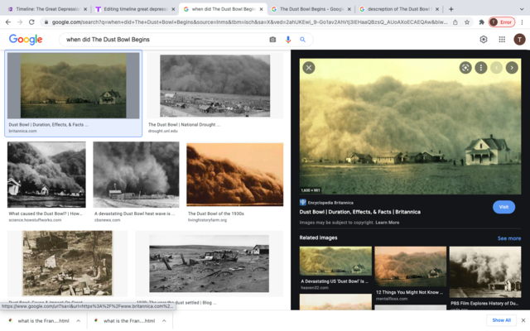Open the cbsnews heat wave thumbnail
530x331 pixels.
(x=136, y=175)
